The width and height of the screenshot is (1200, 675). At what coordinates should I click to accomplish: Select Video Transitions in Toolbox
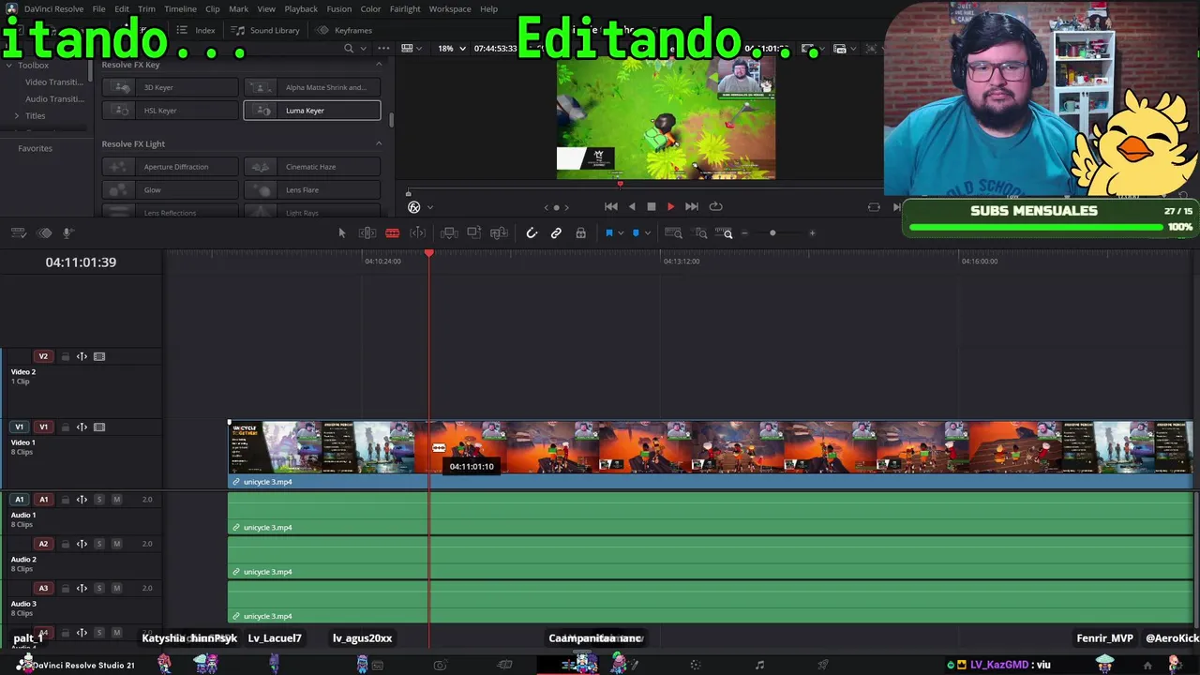[54, 82]
